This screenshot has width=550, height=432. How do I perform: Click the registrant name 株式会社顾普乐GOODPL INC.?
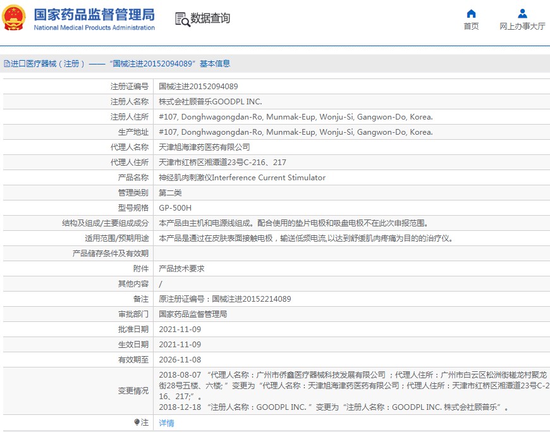(210, 102)
